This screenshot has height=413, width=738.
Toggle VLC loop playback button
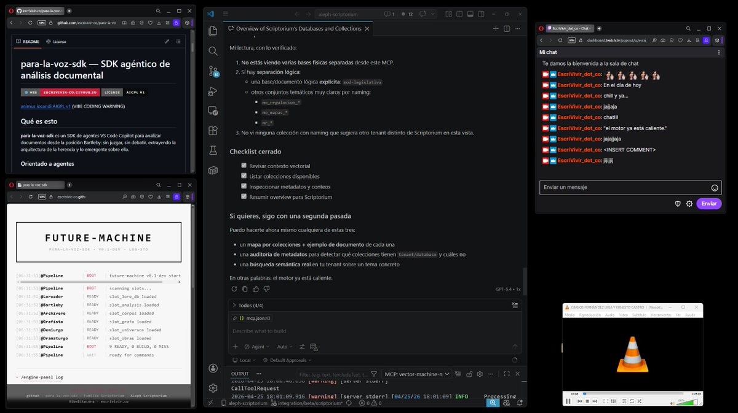pos(632,401)
